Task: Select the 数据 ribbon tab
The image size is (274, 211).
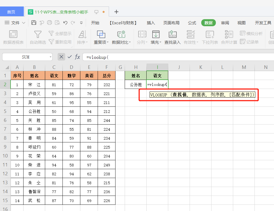Action: point(209,23)
